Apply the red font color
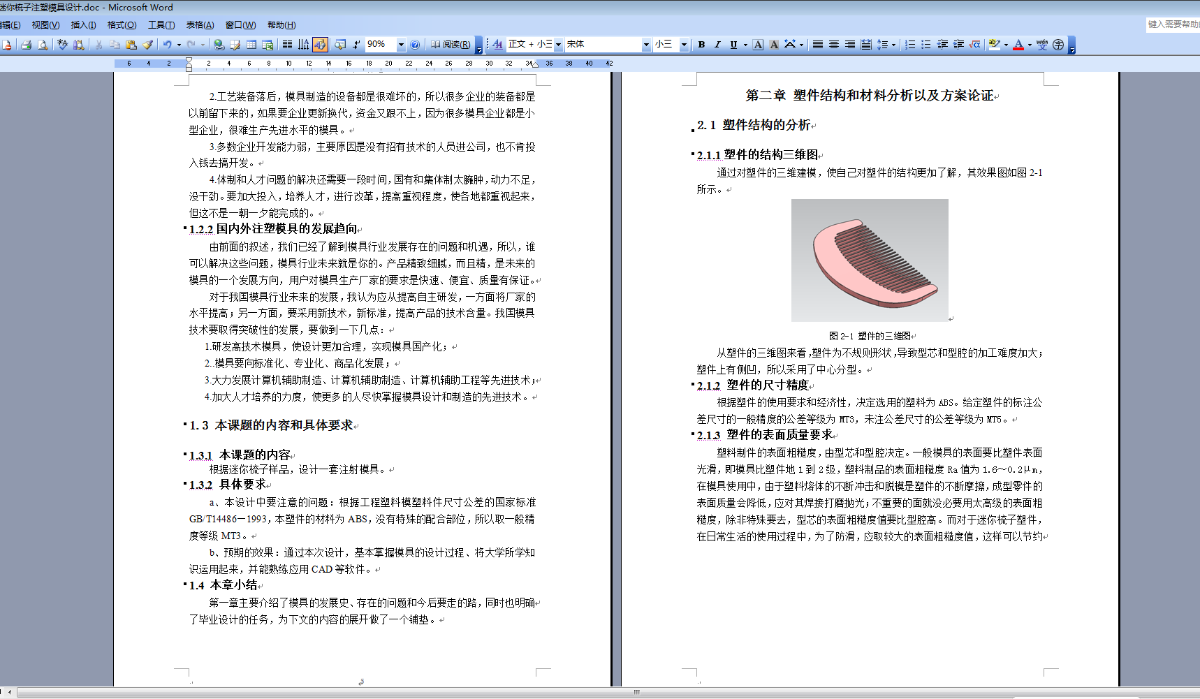This screenshot has width=1200, height=699. click(1018, 45)
